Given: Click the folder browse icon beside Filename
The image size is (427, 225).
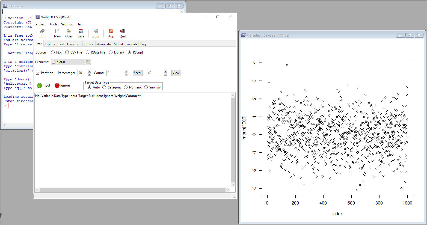Looking at the screenshot, I should (x=88, y=62).
